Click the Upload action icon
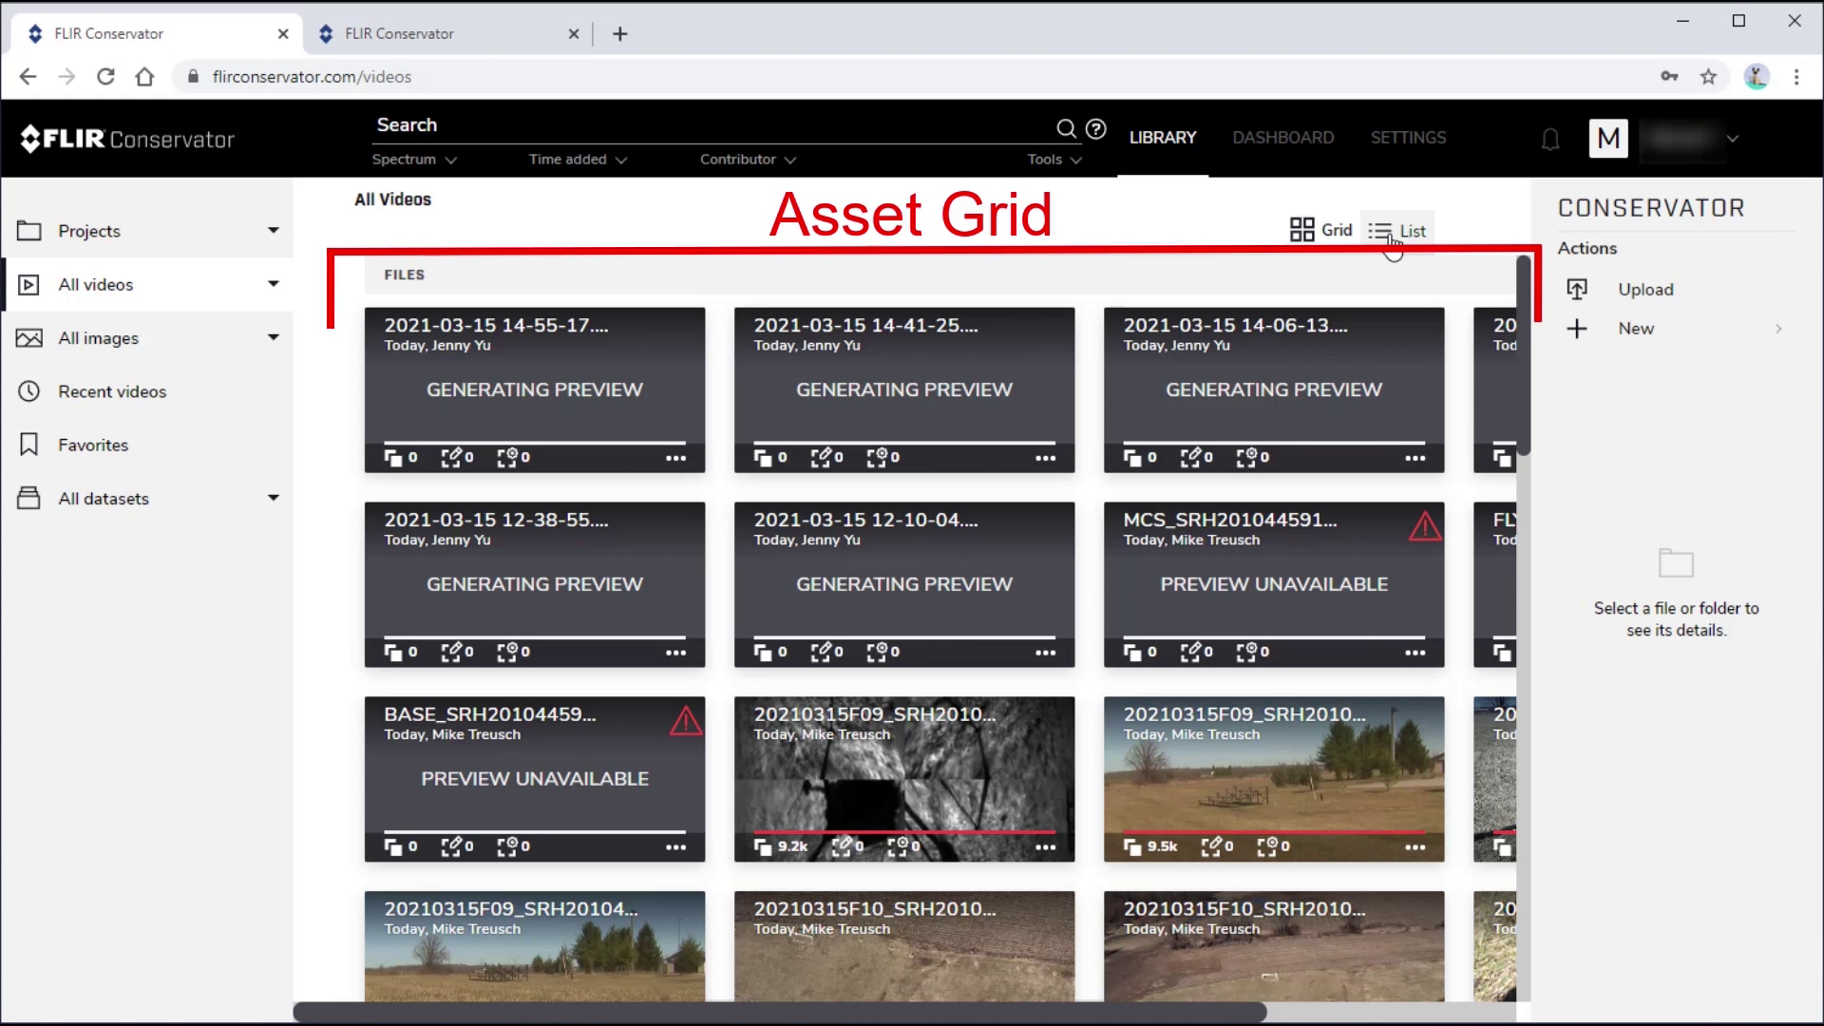The width and height of the screenshot is (1824, 1026). point(1577,288)
